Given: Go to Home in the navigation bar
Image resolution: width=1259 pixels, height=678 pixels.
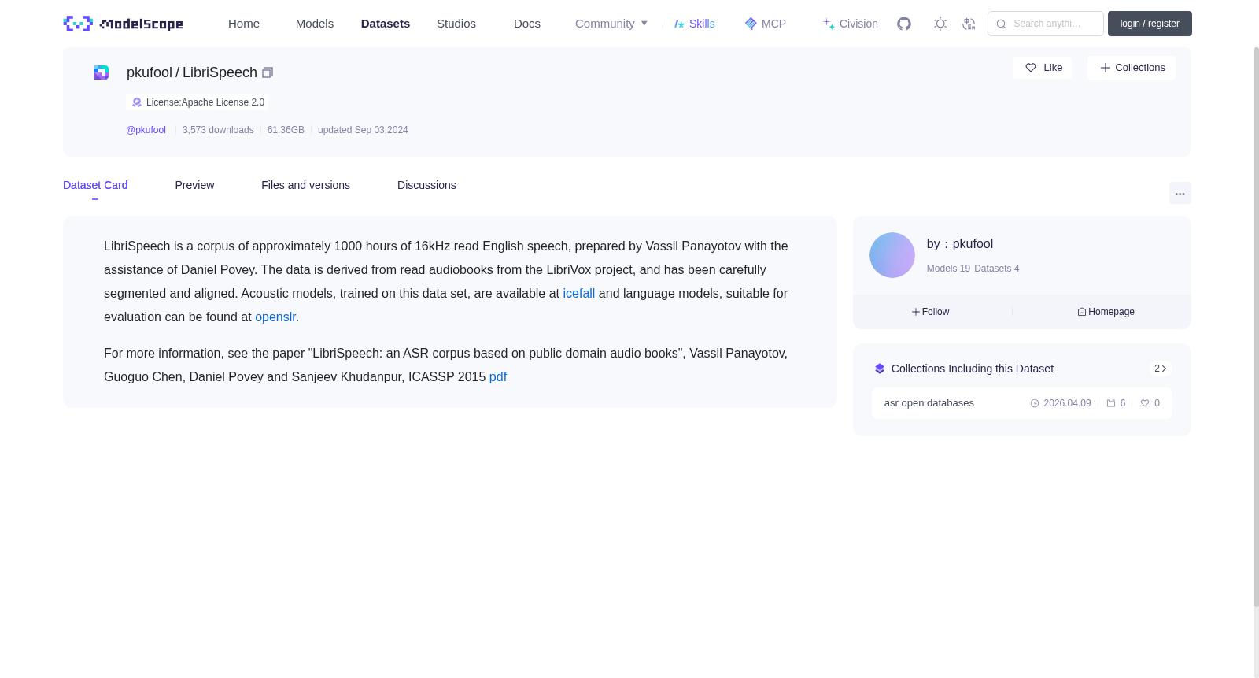Looking at the screenshot, I should coord(244,24).
